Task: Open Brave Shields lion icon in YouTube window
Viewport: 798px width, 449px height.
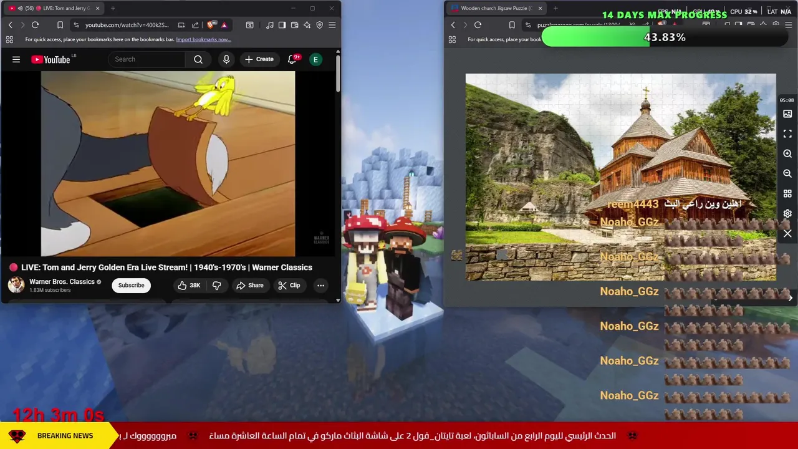Action: [x=211, y=25]
